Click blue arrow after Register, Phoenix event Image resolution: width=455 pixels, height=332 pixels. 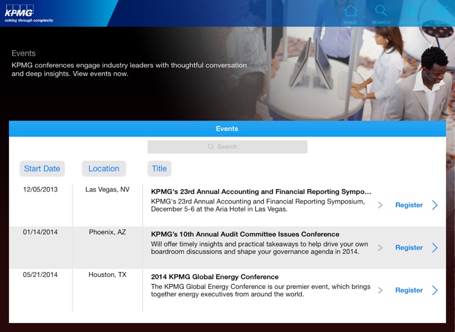(x=435, y=248)
